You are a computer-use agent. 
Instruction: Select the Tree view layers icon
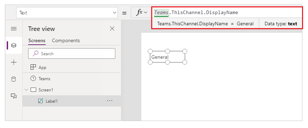click(x=14, y=45)
